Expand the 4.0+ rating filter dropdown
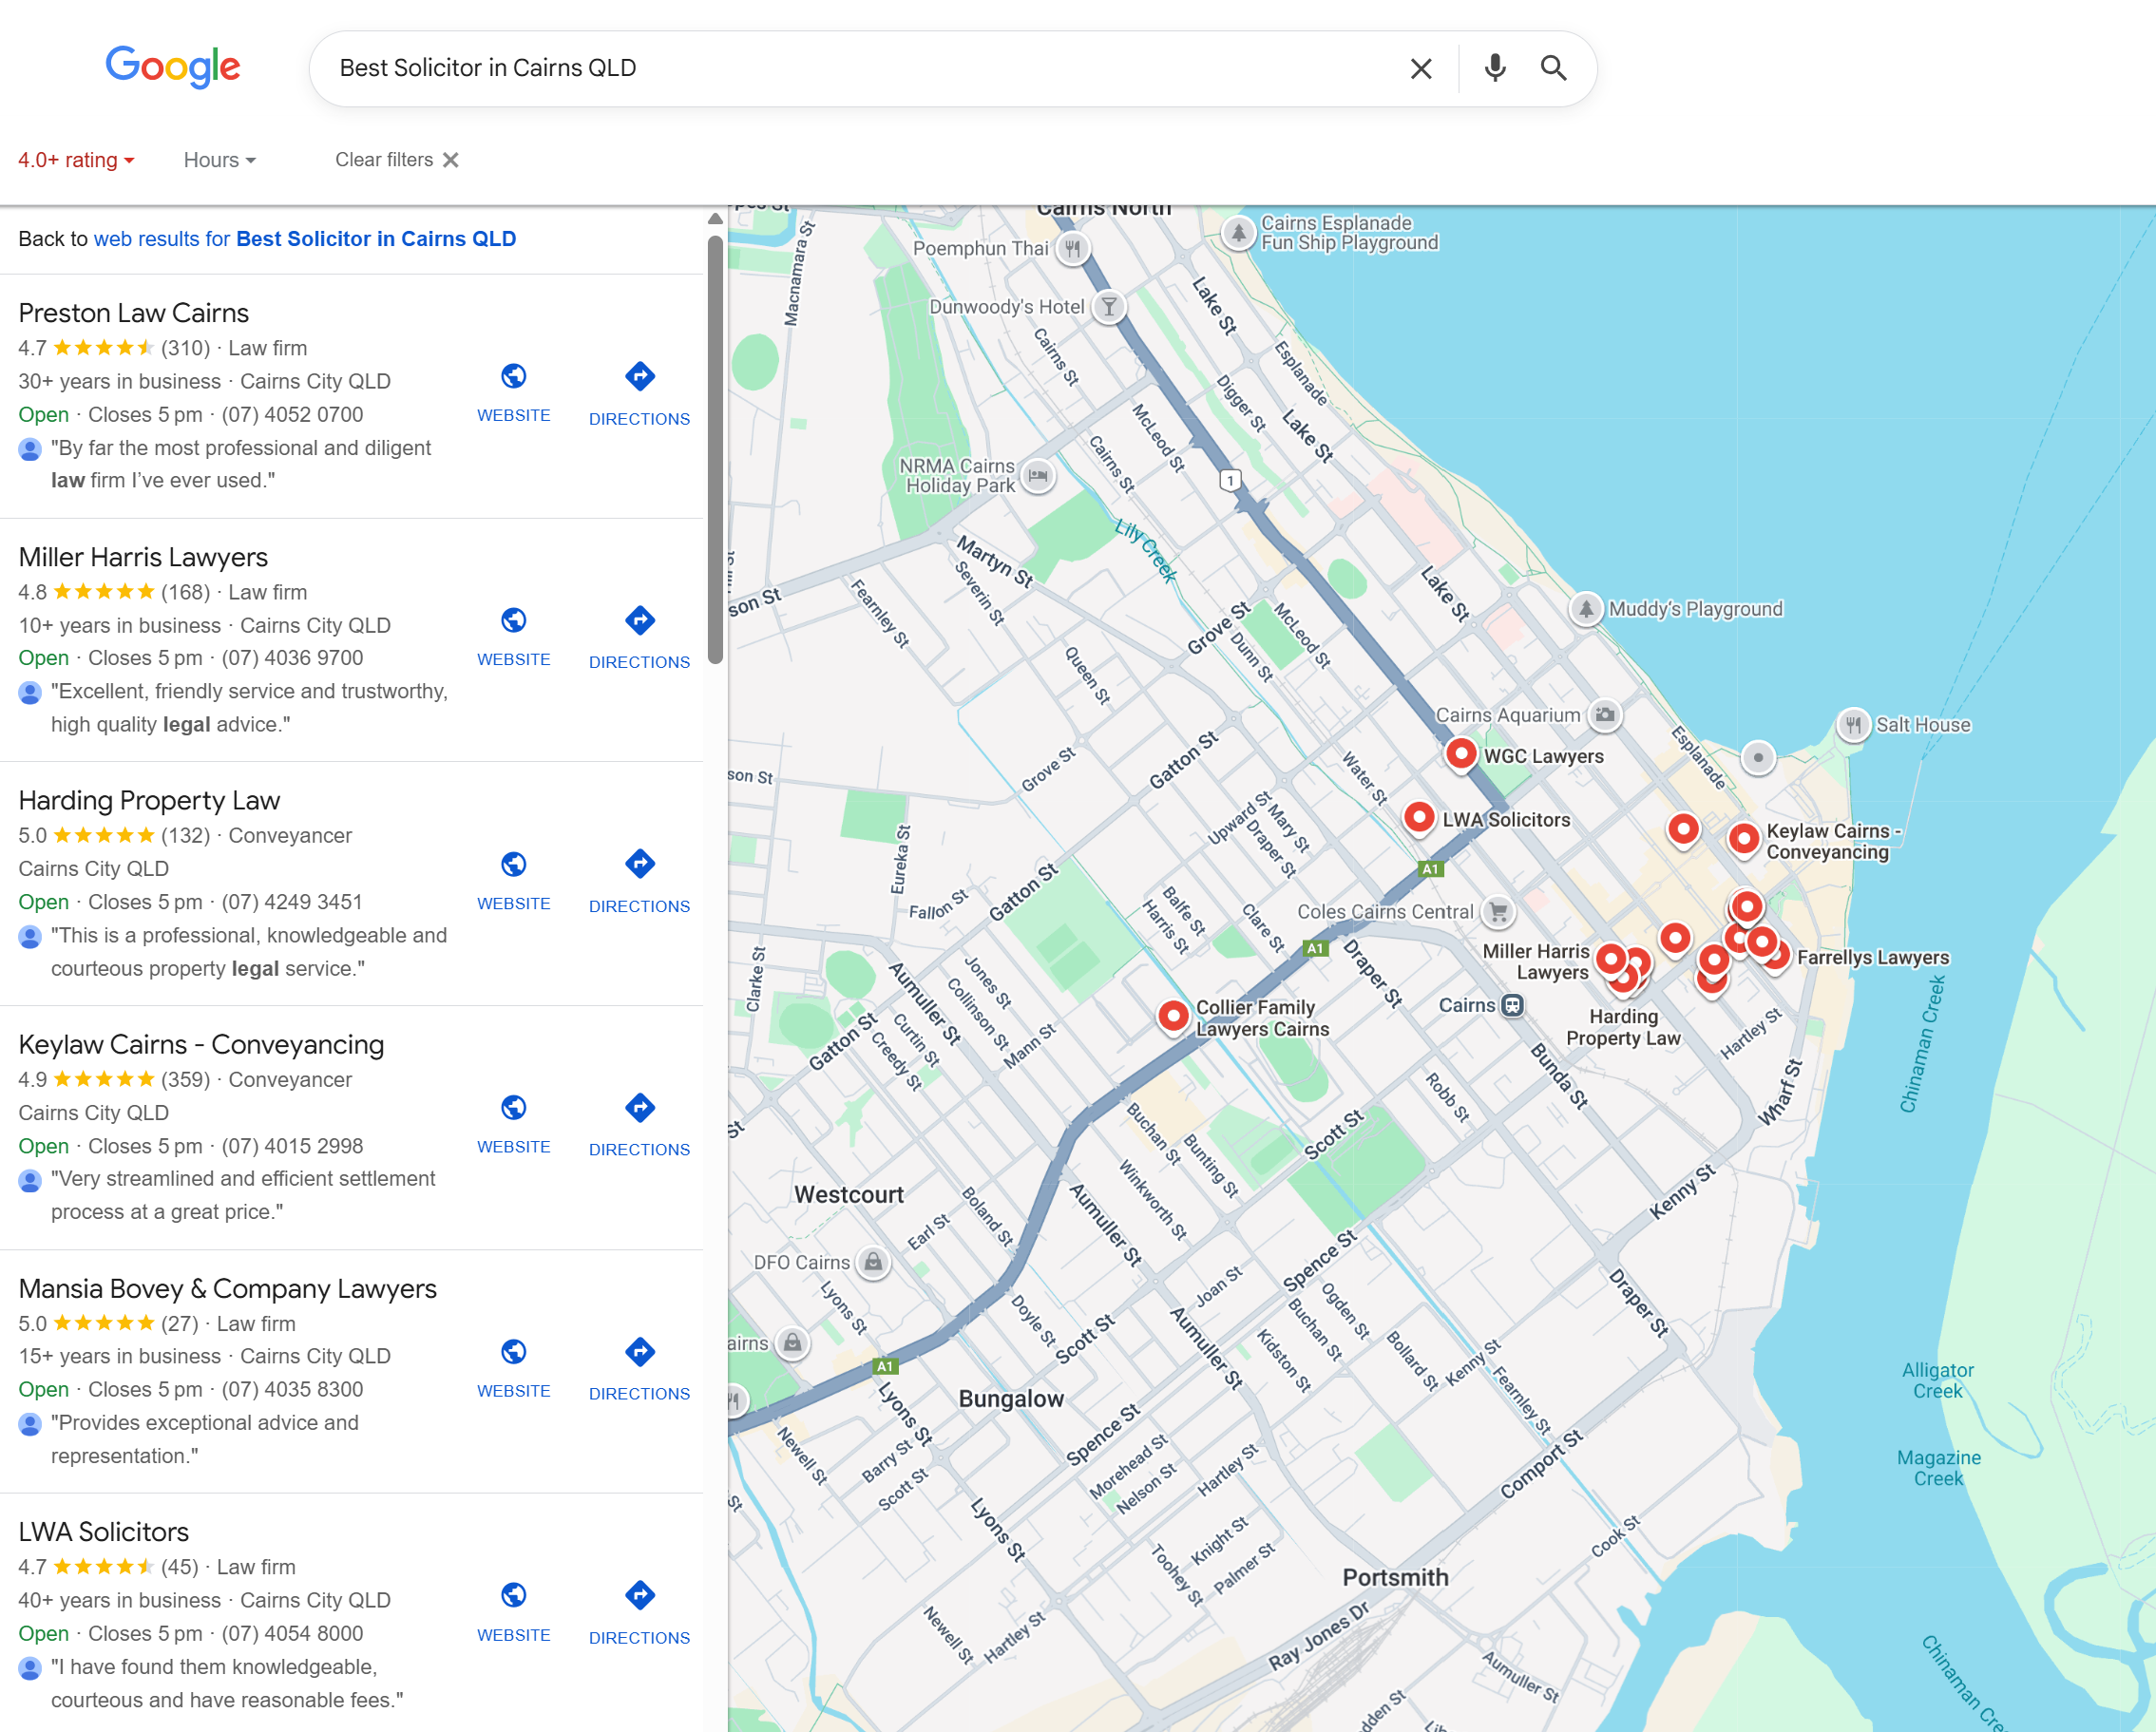The image size is (2156, 1732). (76, 160)
